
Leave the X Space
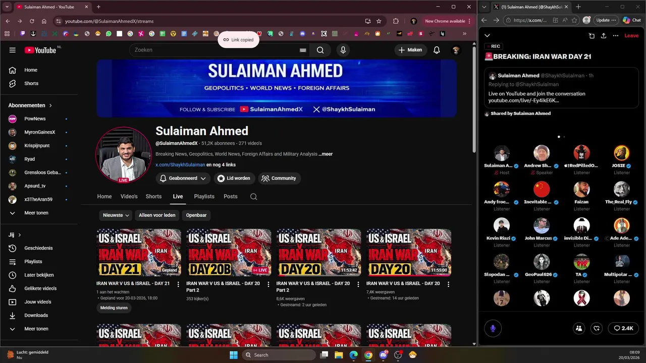tap(631, 36)
